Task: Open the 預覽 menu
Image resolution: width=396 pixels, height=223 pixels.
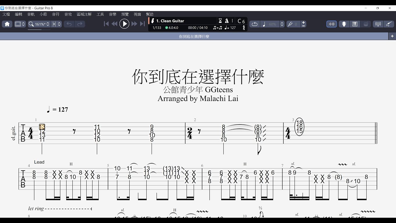Action: (x=125, y=14)
